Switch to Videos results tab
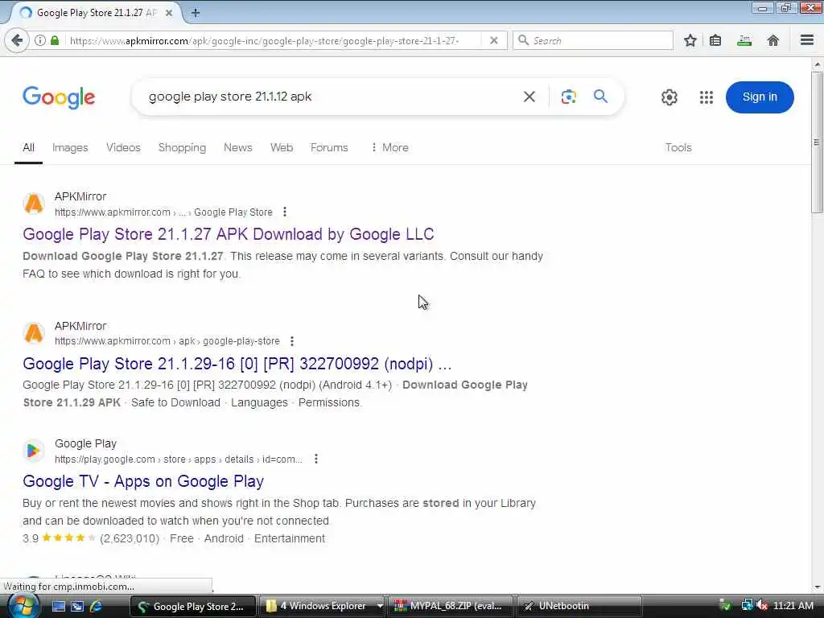The height and width of the screenshot is (618, 824). tap(123, 148)
